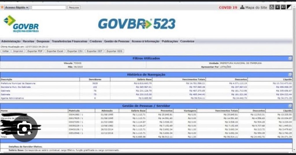The height and width of the screenshot is (155, 296).
Task: Collapse the Histórico de Navegação panel icon
Action: [290, 74]
